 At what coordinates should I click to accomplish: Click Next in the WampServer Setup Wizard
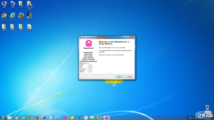tap(120, 77)
